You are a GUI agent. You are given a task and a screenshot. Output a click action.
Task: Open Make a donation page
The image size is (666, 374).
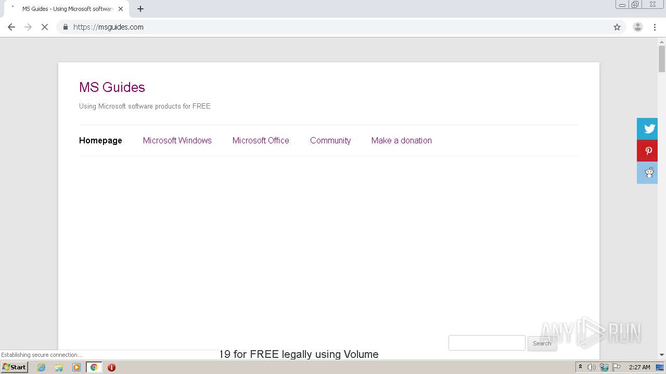[x=402, y=140]
